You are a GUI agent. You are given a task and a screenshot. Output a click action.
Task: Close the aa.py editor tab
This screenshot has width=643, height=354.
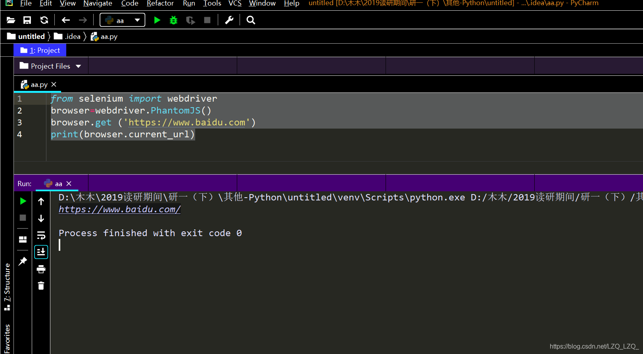54,85
